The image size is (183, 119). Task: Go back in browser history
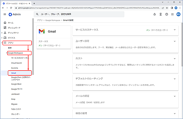[3, 8]
